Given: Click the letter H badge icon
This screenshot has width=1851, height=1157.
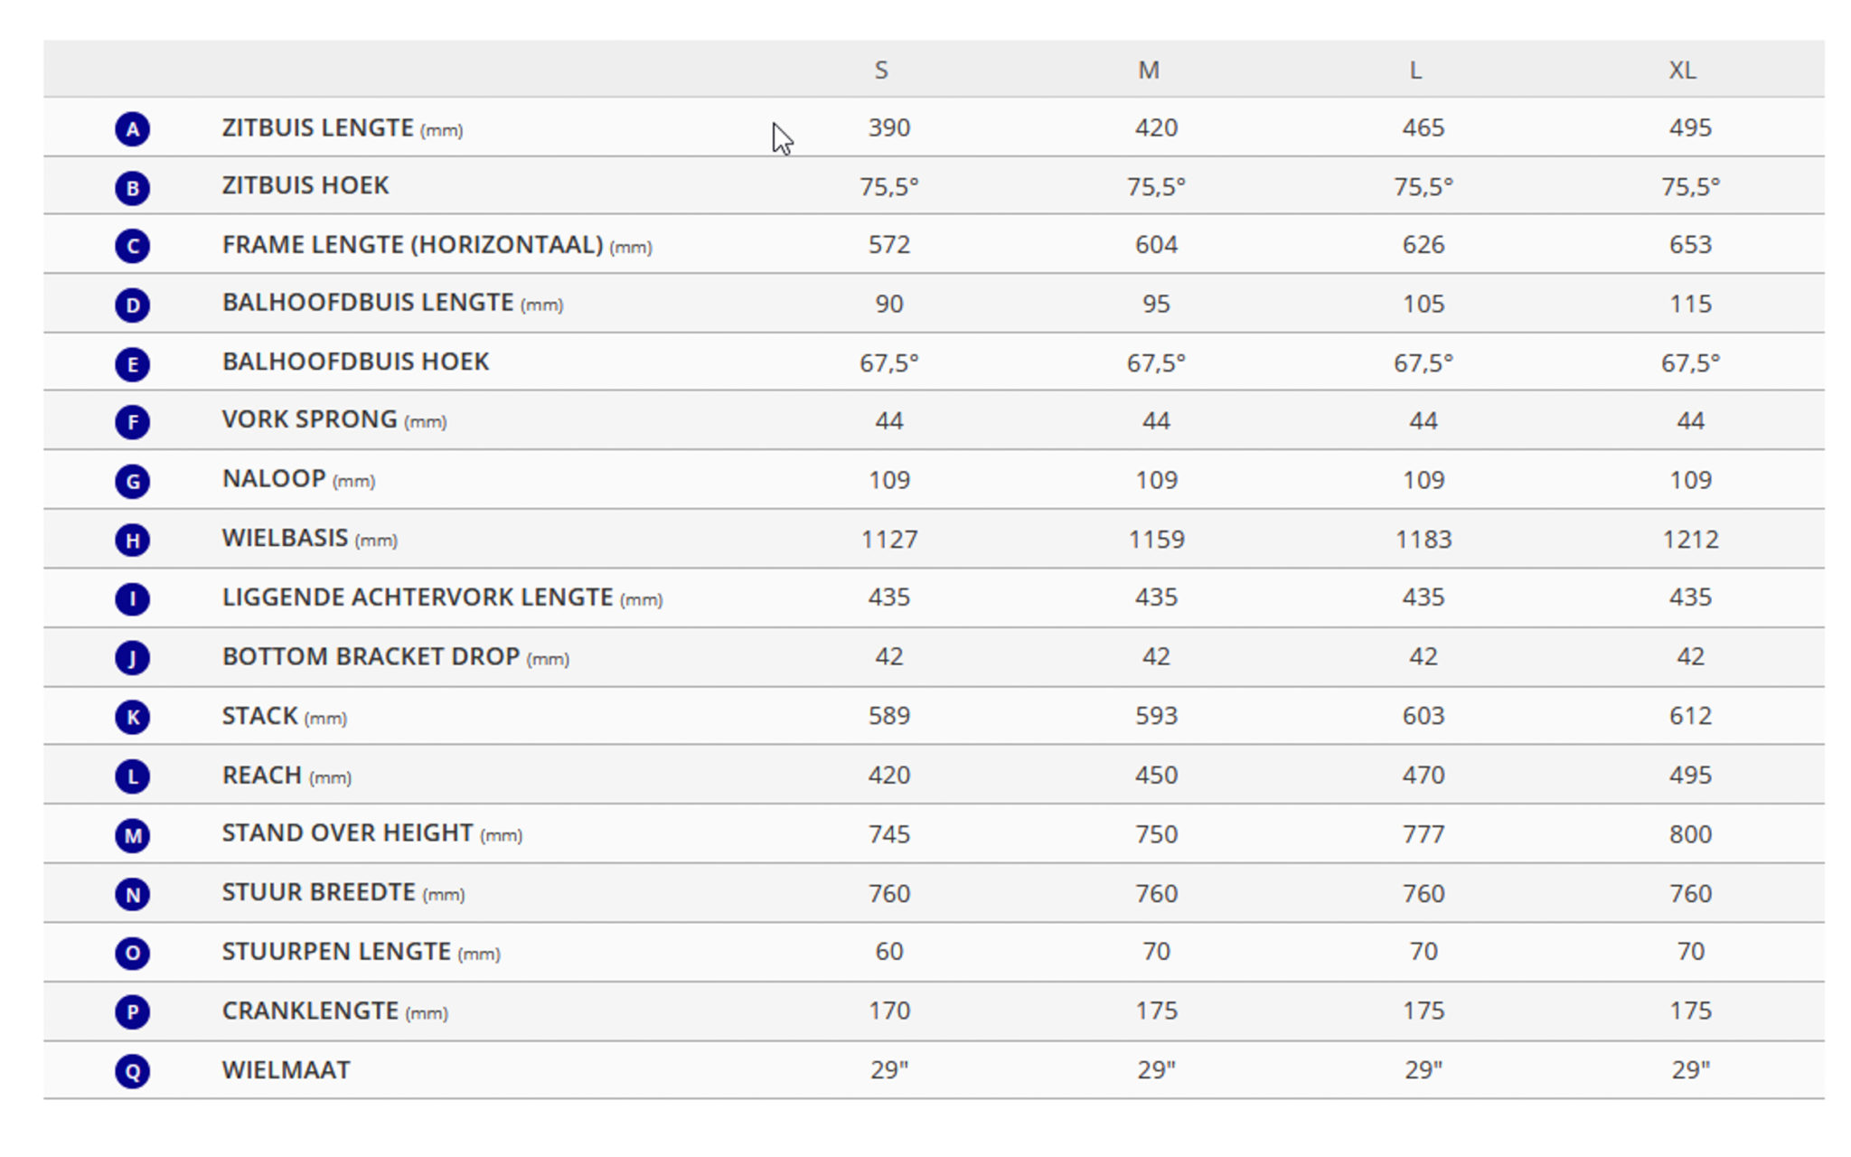Looking at the screenshot, I should pyautogui.click(x=132, y=540).
